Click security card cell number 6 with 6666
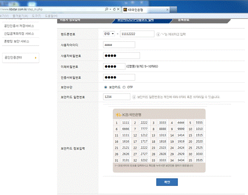 click(x=126, y=129)
